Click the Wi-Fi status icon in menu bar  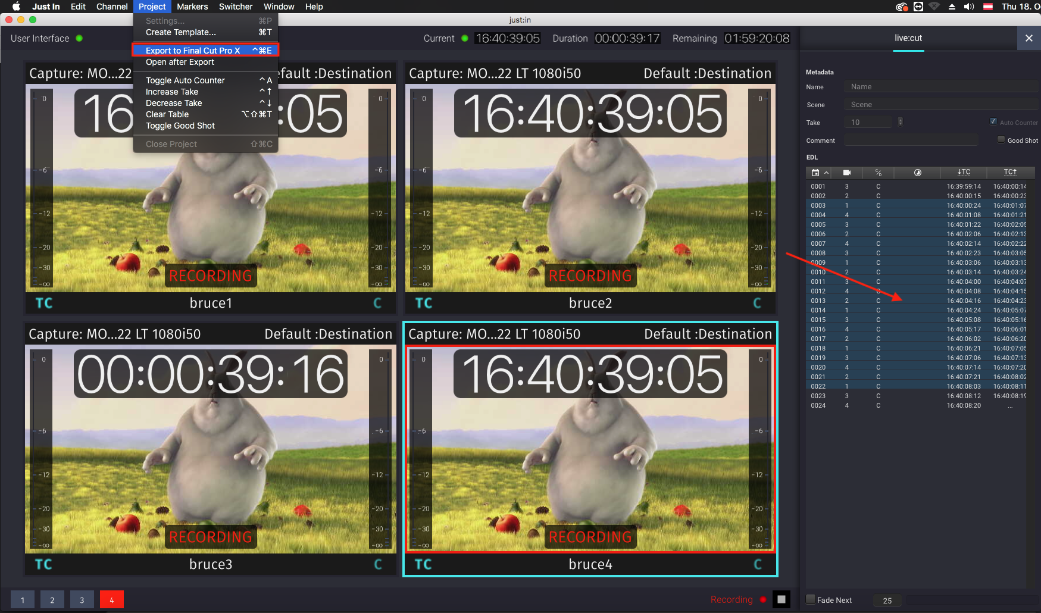pos(934,7)
